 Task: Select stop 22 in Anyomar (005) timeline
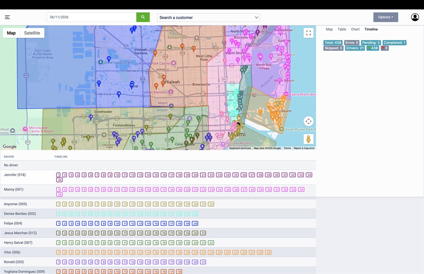coord(211,204)
